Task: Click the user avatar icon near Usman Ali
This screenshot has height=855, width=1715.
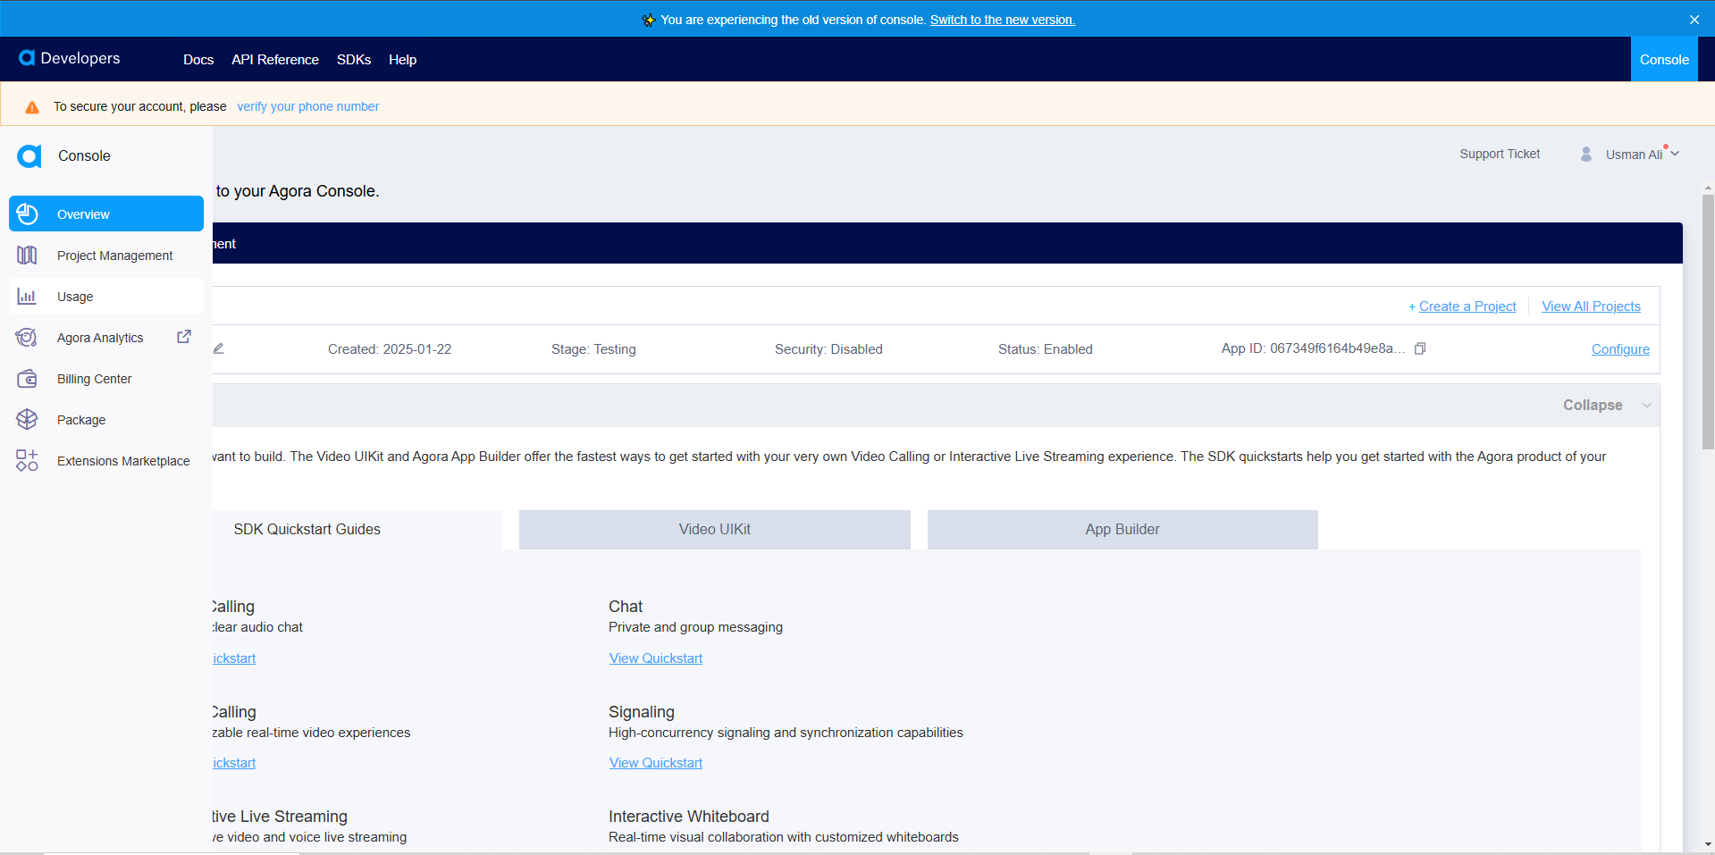Action: [1585, 154]
